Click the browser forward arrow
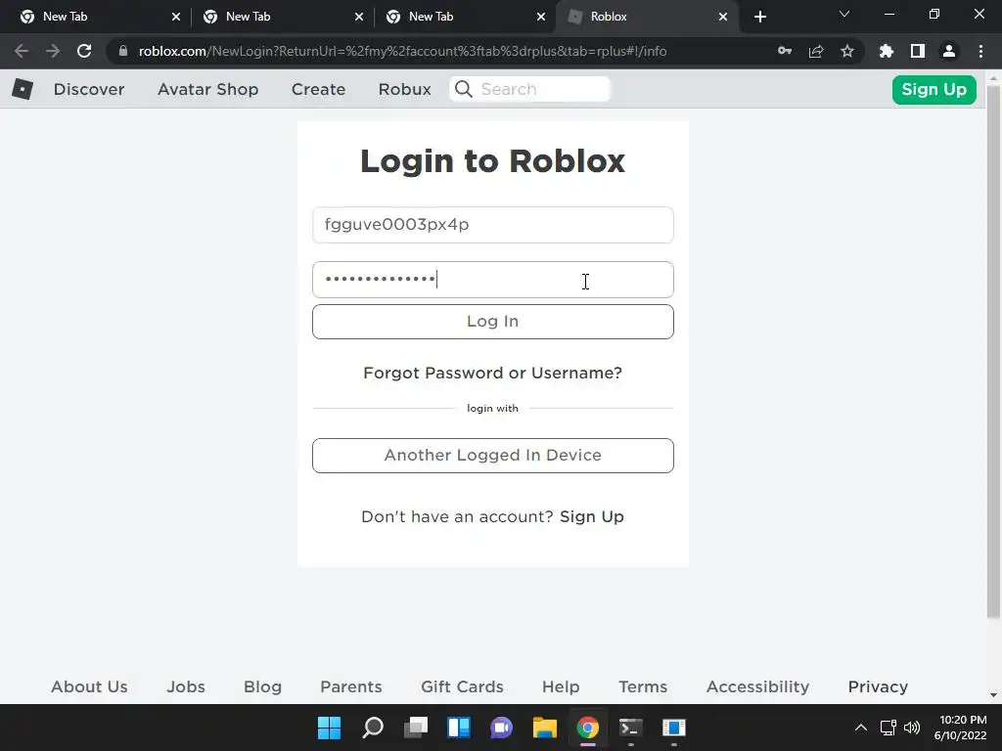Image resolution: width=1002 pixels, height=751 pixels. point(53,51)
